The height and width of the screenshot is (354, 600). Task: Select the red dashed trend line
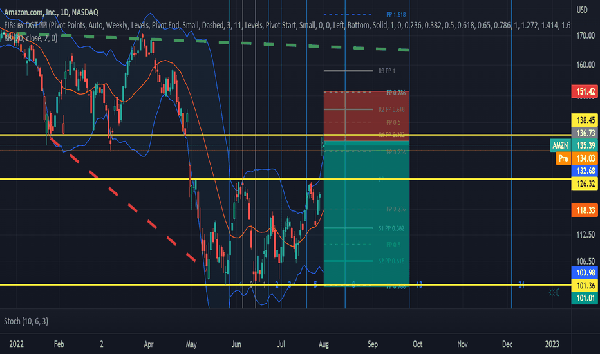[x=122, y=200]
